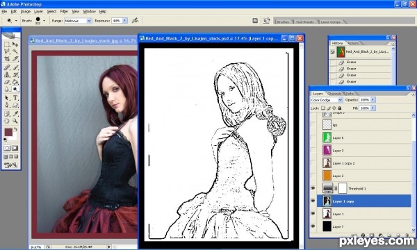Select the Crop tool

(x=7, y=59)
